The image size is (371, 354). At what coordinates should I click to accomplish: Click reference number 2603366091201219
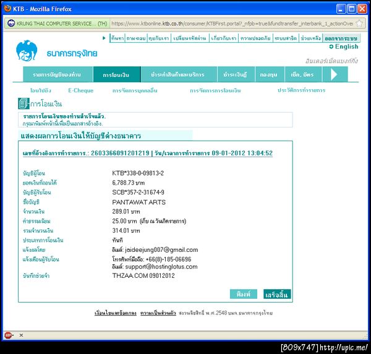tap(120, 153)
